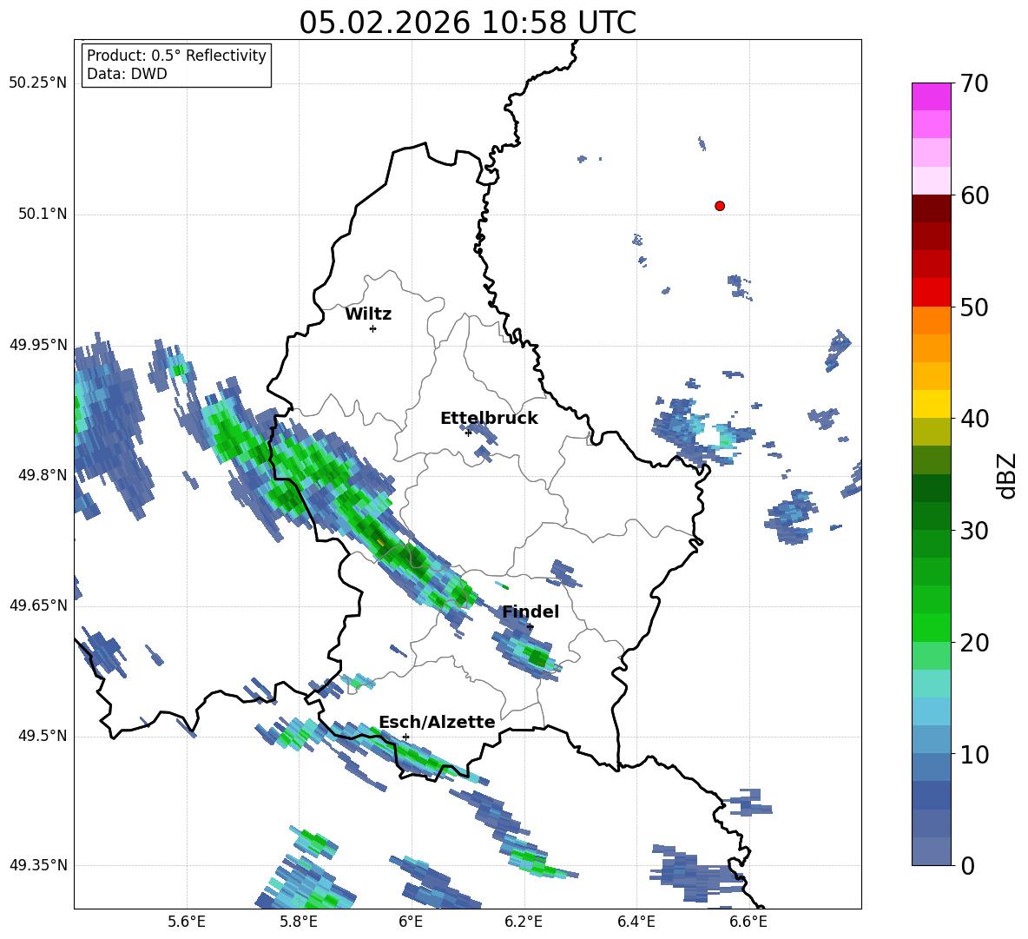The width and height of the screenshot is (1028, 939).
Task: Select the Ettelbruck city label
Action: (489, 419)
